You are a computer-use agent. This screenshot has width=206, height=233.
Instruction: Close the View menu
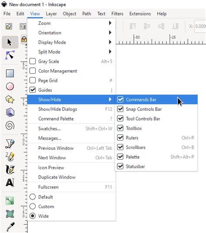[x=35, y=14]
